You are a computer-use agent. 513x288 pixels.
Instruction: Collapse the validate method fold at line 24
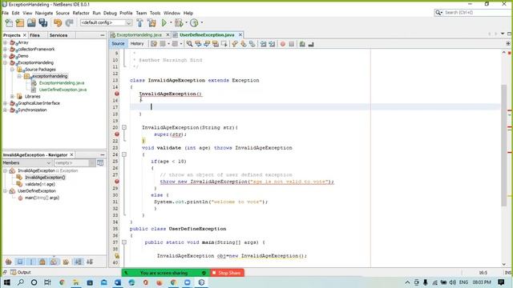(124, 154)
